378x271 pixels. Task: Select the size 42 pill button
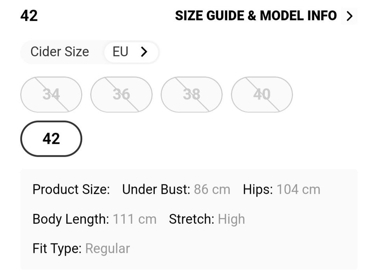(x=51, y=138)
